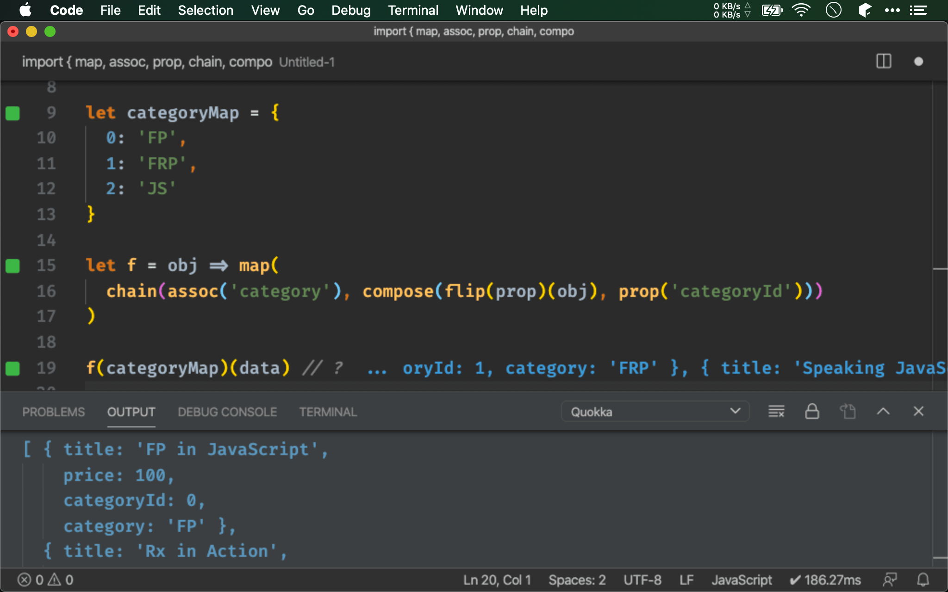The height and width of the screenshot is (592, 948).
Task: Toggle output scroll lock
Action: point(812,411)
